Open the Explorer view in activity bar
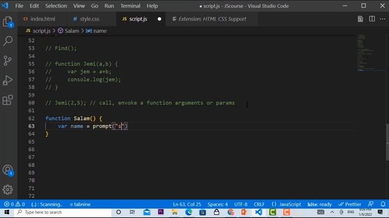Image resolution: width=389 pixels, height=218 pixels. click(8, 22)
